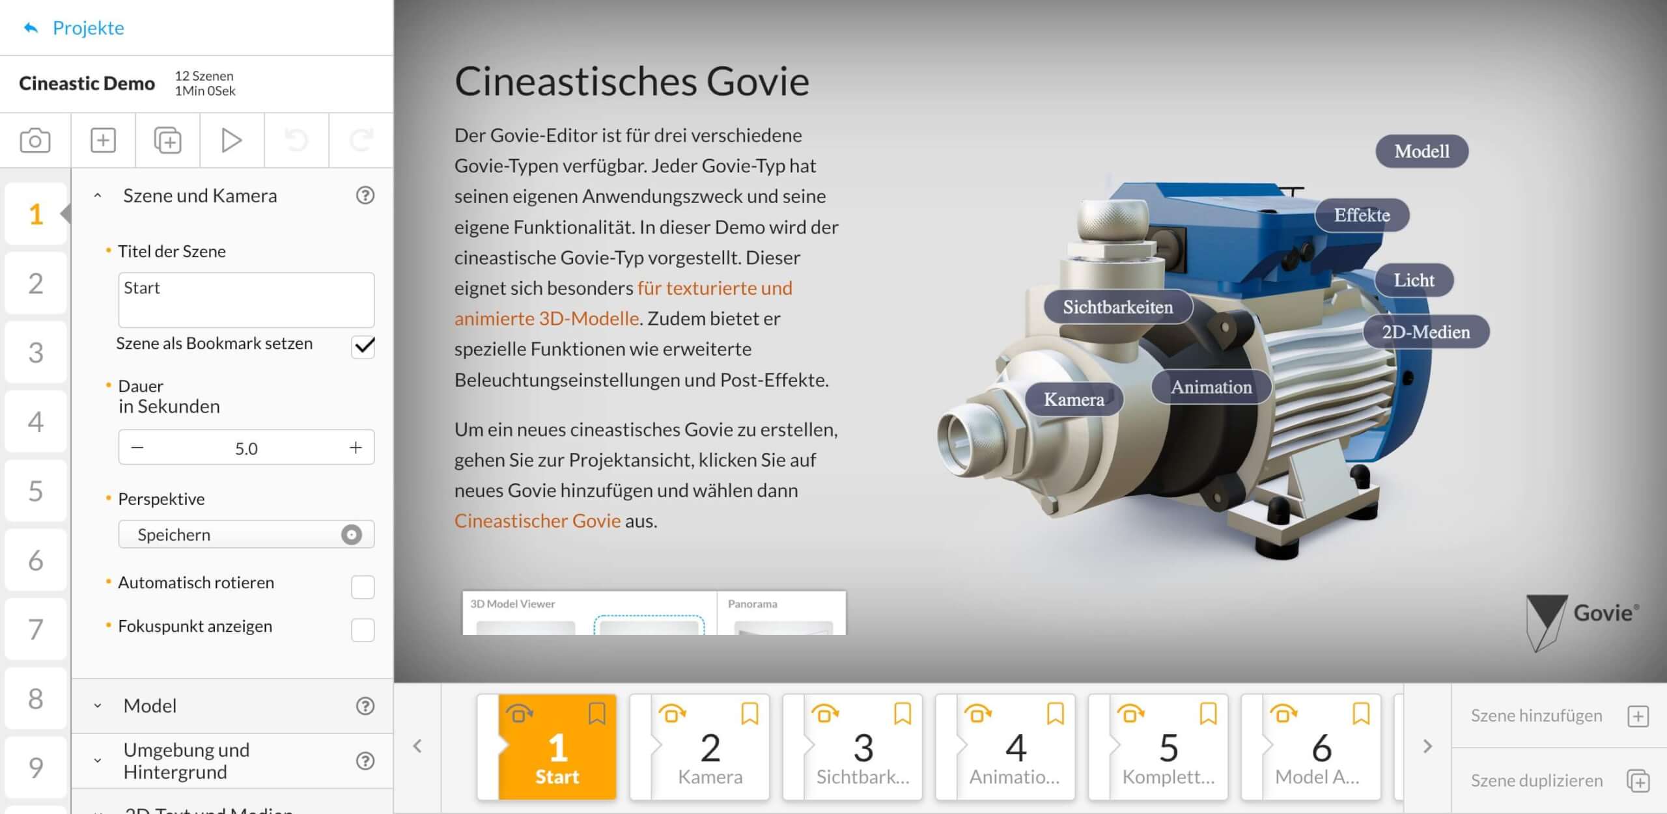Click camera rotate icon on scene 5
Screen dimensions: 1667x814
click(1130, 714)
